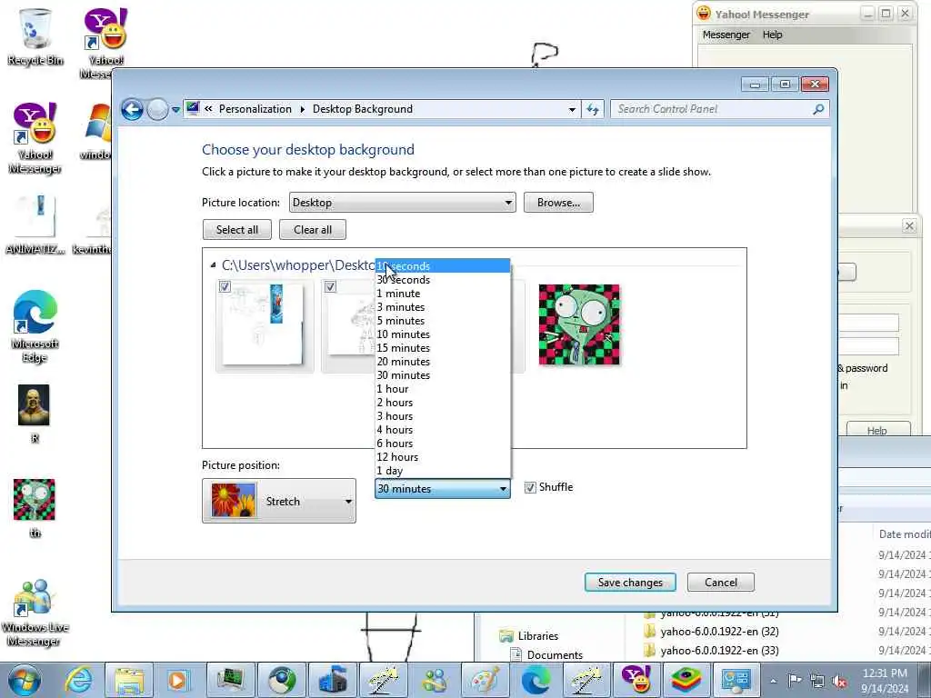931x698 pixels.
Task: Open the recent pages arrow beside Forward
Action: [x=175, y=109]
